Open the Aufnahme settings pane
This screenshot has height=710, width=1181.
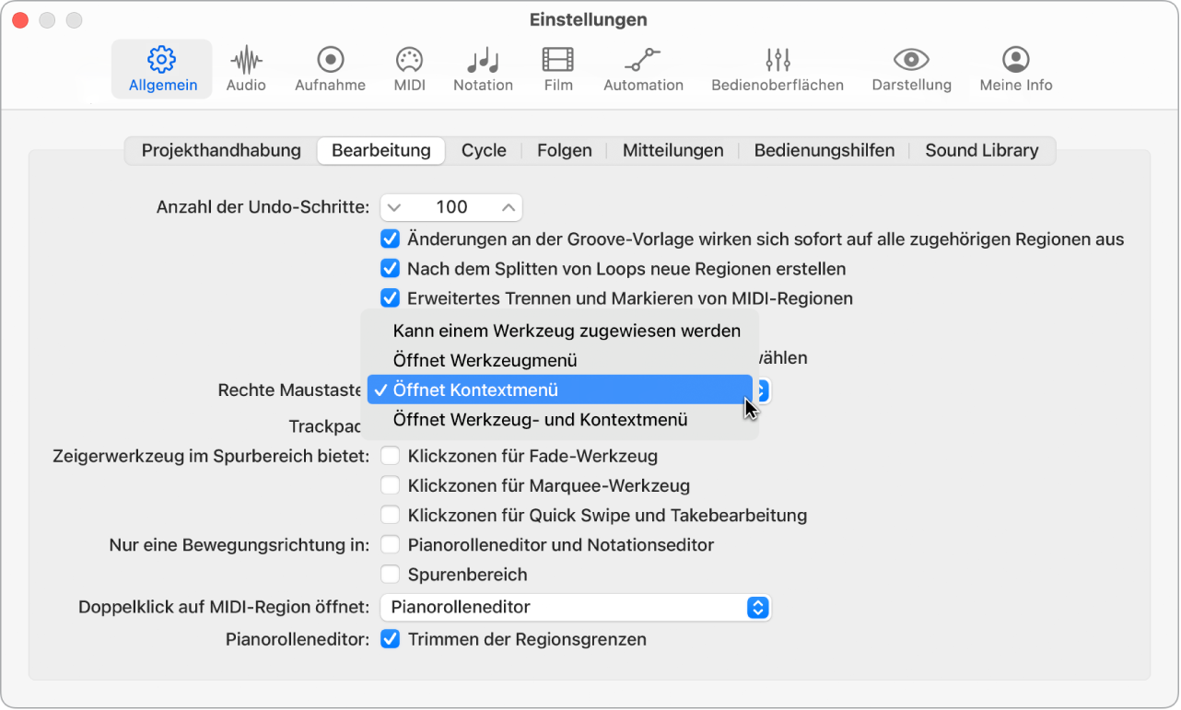tap(329, 68)
